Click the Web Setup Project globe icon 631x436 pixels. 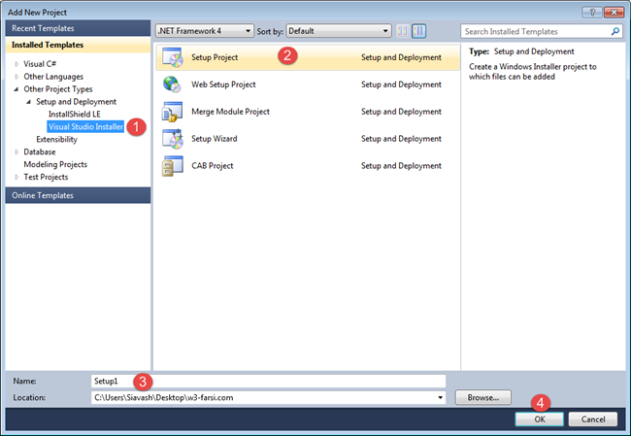[172, 84]
